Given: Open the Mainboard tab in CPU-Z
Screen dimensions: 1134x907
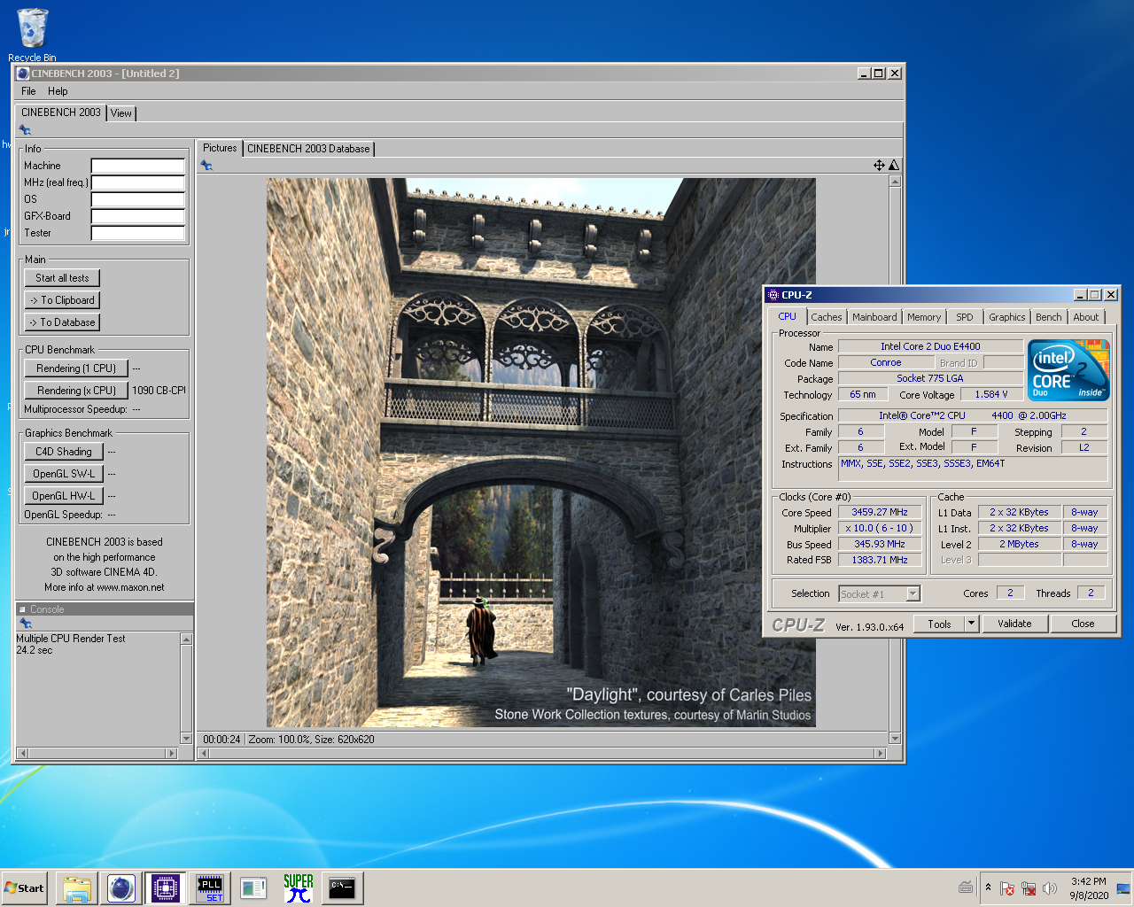Looking at the screenshot, I should [874, 317].
